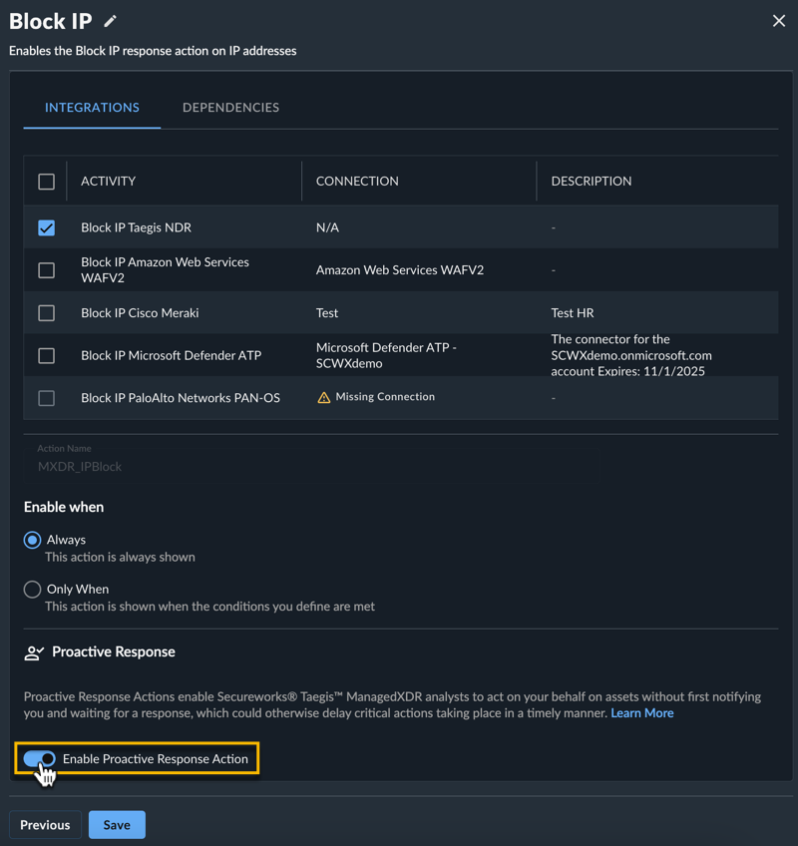Click the 'This action is always shown' text

121,558
